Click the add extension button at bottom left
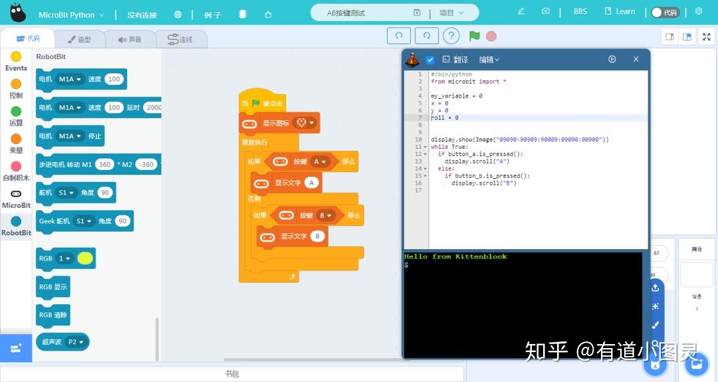 coord(16,348)
